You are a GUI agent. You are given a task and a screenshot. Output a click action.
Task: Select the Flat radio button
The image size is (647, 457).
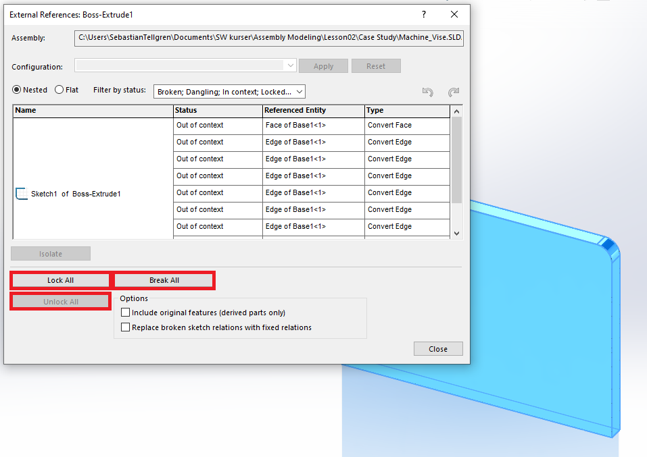click(x=59, y=90)
